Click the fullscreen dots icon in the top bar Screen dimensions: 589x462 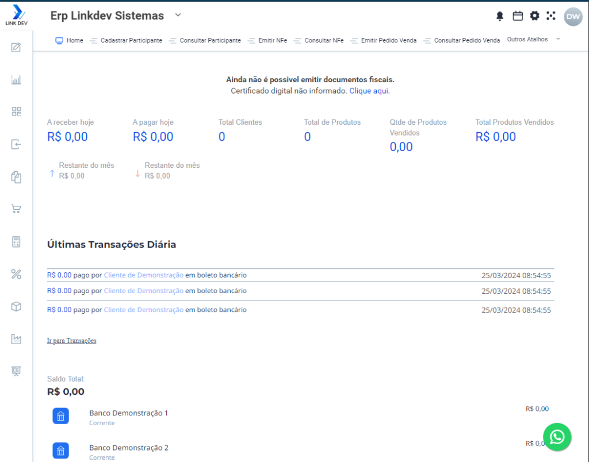click(x=551, y=16)
